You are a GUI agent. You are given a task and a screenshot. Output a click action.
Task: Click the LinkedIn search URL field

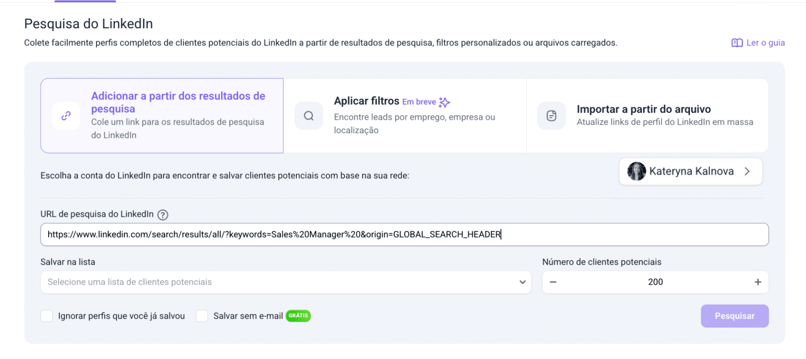(403, 235)
